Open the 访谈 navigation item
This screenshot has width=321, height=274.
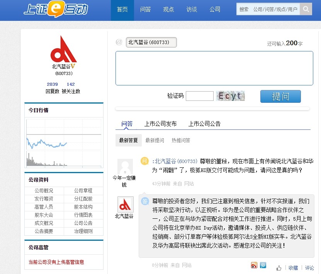click(x=192, y=9)
